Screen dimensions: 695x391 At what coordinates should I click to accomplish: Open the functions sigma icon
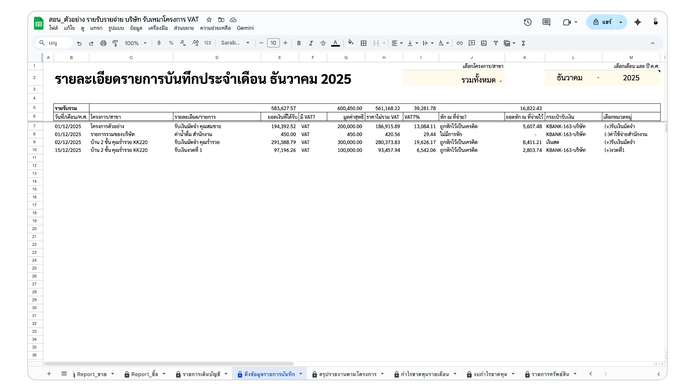[523, 43]
